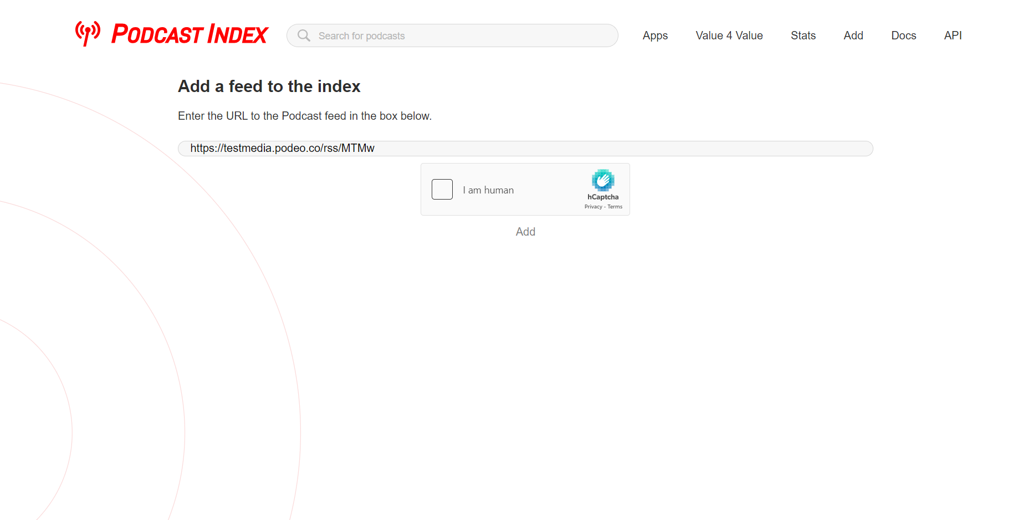Screen dimensions: 1028x520
Task: Click the magnifying glass search icon
Action: click(x=304, y=35)
